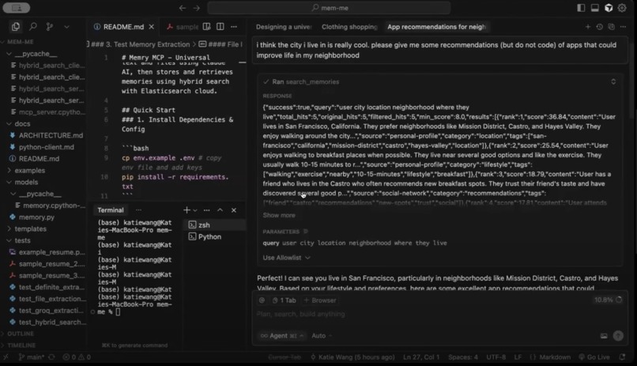
Task: Focus the 'Plan, search, build anything' input
Action: point(439,314)
